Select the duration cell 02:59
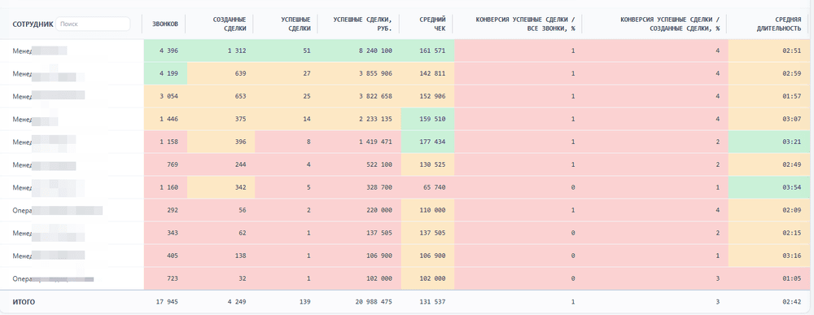 (769, 74)
